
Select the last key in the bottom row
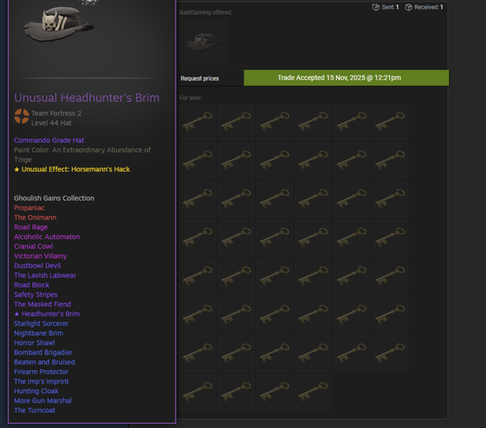[314, 392]
